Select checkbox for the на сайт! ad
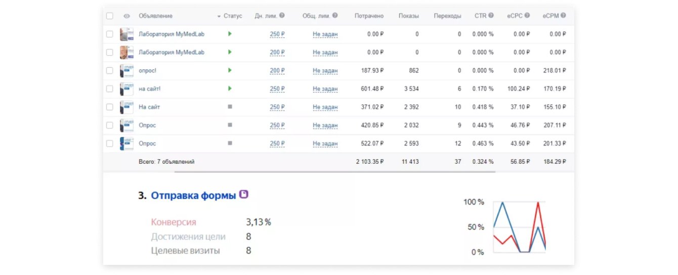Image resolution: width=678 pixels, height=275 pixels. (x=110, y=89)
